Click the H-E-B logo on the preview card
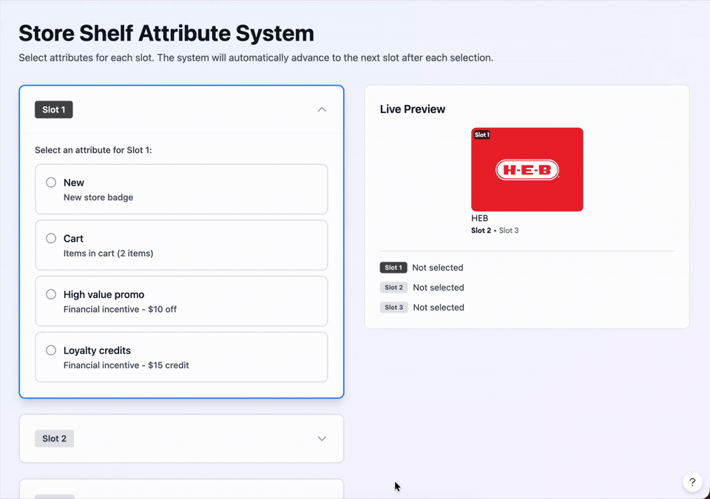The image size is (710, 499). (527, 169)
